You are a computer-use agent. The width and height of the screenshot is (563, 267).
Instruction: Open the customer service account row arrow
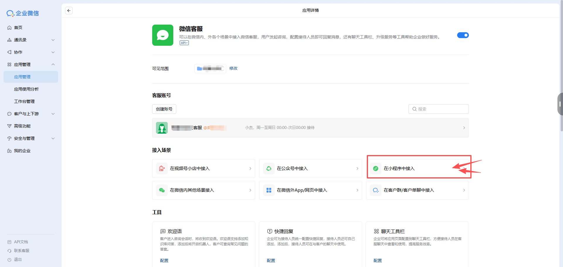pyautogui.click(x=464, y=128)
